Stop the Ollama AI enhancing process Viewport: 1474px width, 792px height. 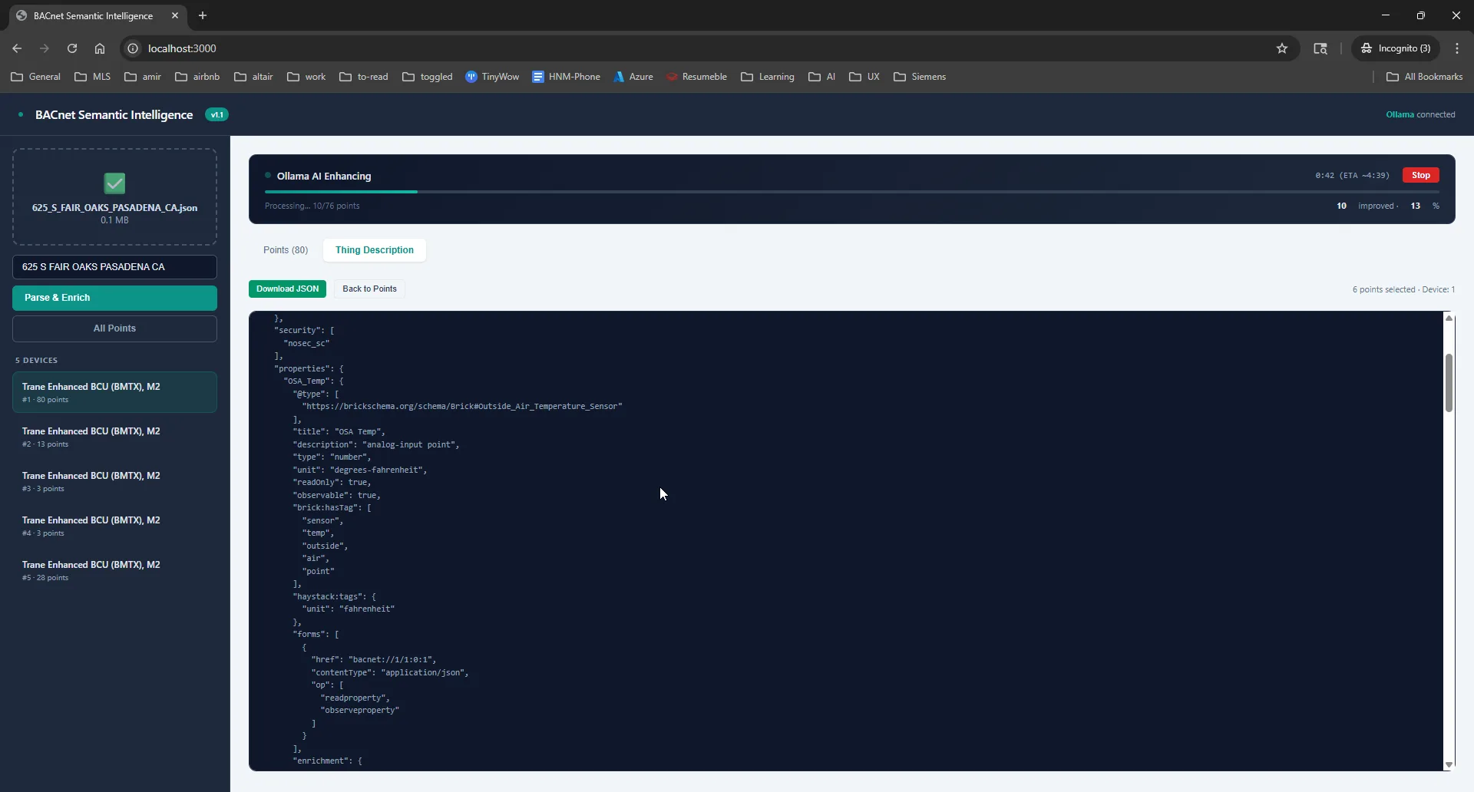1420,176
